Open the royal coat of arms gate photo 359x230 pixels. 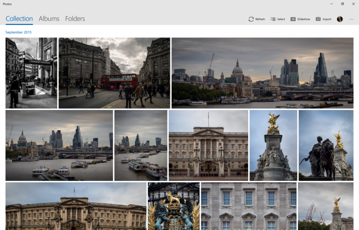tap(173, 206)
